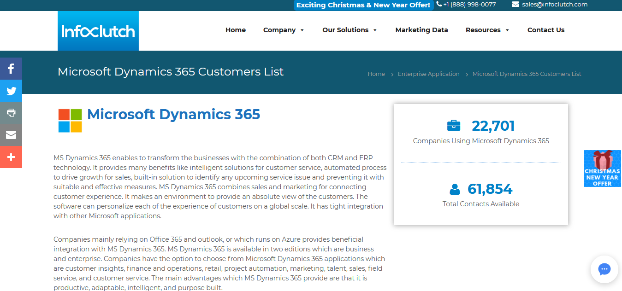Click the Microsoft four-color logo

coord(70,121)
